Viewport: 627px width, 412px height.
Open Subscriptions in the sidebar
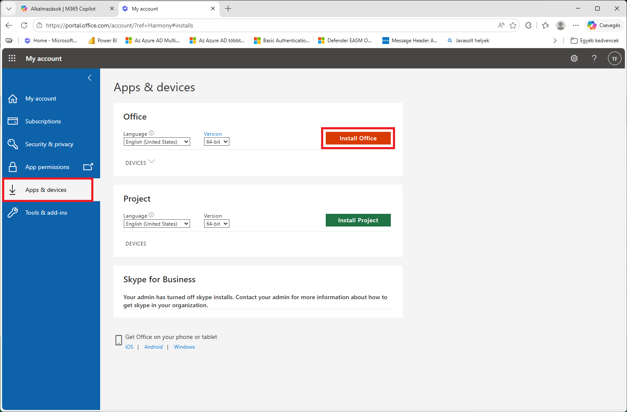coord(51,121)
